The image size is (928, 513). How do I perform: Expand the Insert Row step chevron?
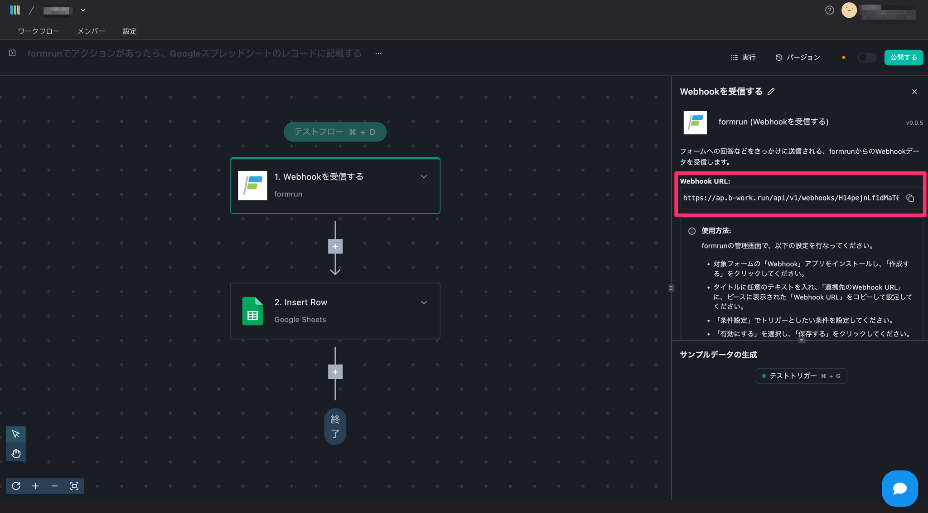[x=424, y=303]
